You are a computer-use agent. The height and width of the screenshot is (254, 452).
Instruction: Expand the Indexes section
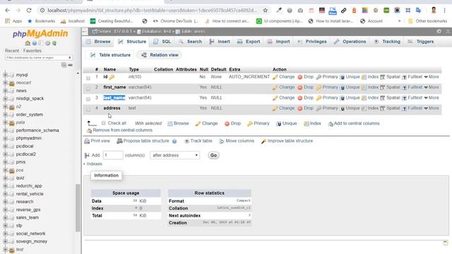(93, 164)
